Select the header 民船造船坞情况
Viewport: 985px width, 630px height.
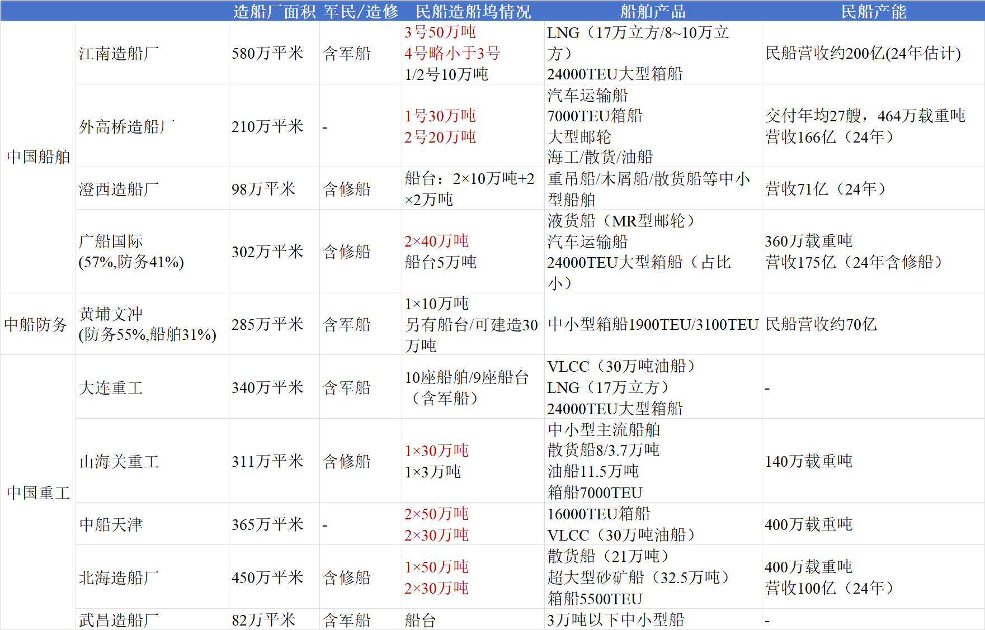click(473, 11)
